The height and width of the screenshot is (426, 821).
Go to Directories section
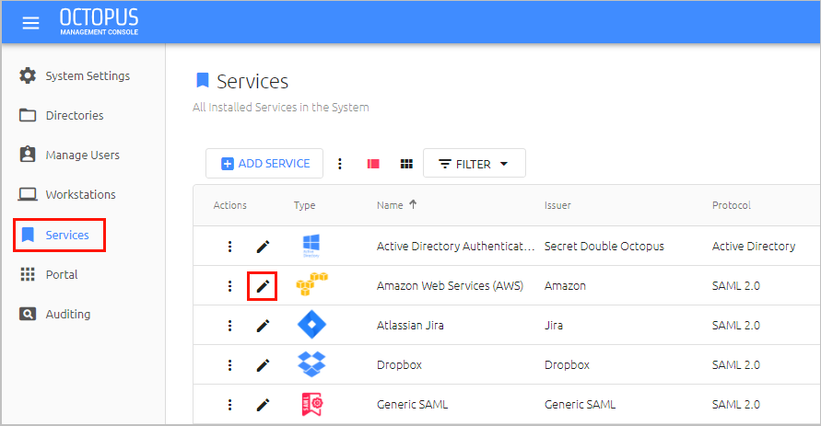pos(61,116)
